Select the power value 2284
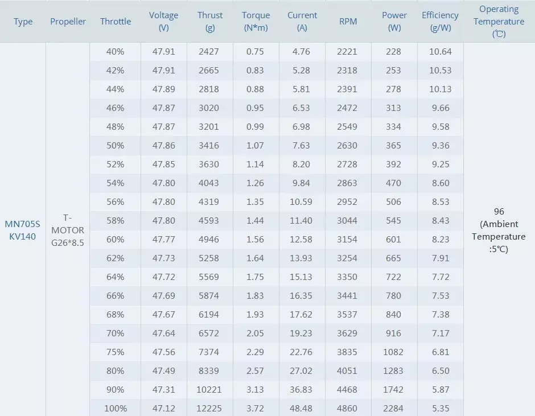Viewport: 535px width, 416px height. pyautogui.click(x=394, y=408)
